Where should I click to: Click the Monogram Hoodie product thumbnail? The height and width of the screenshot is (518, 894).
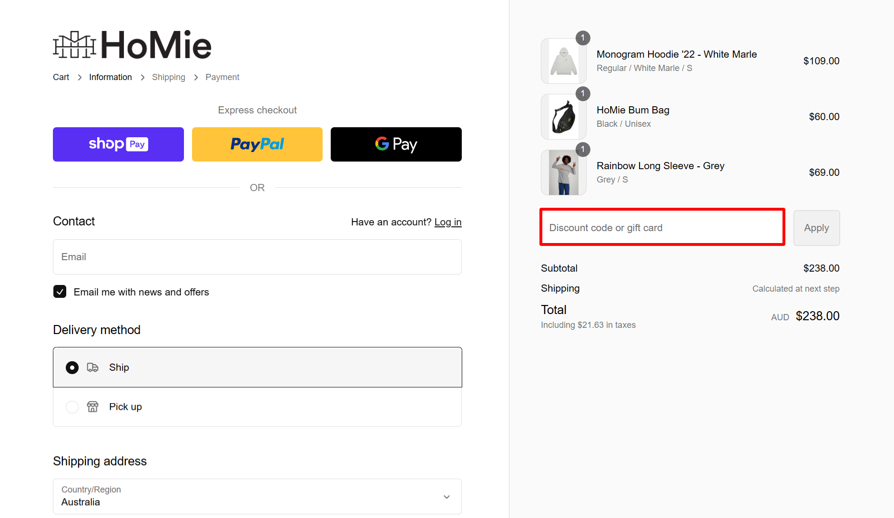pyautogui.click(x=563, y=61)
